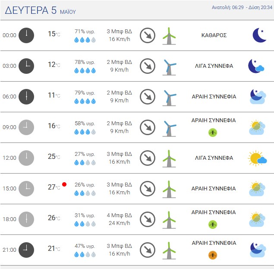This screenshot has width=274, height=269.
Task: Click the orange mosquito icon at 21:00
Action: [212, 255]
